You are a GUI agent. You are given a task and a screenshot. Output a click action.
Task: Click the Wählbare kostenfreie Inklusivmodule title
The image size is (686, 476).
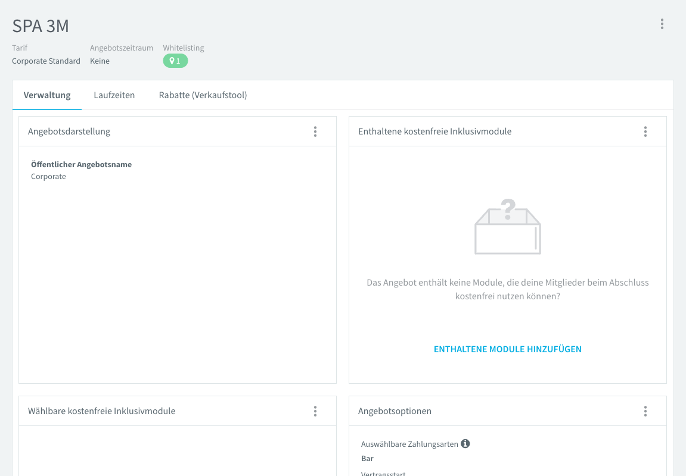101,411
